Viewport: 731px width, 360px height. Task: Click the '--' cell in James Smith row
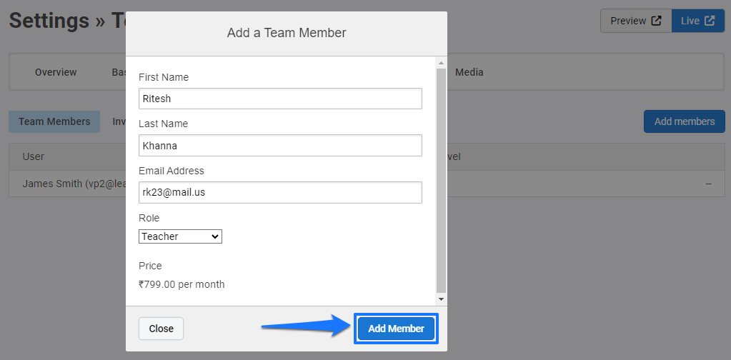click(x=709, y=184)
